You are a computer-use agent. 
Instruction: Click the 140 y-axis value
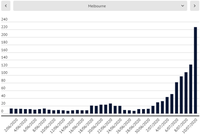point(4,57)
